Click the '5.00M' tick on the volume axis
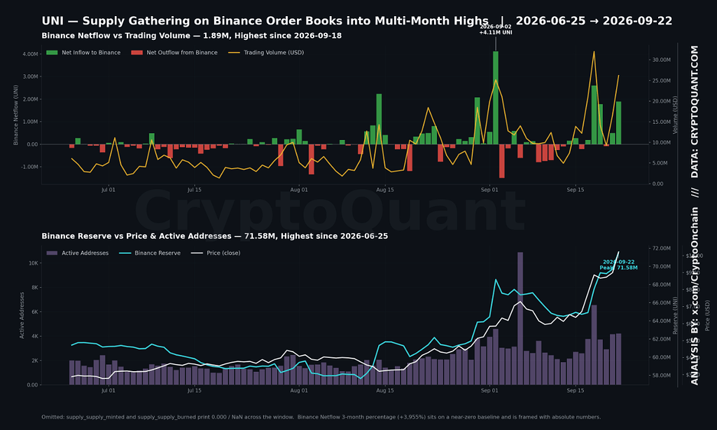 (660, 163)
